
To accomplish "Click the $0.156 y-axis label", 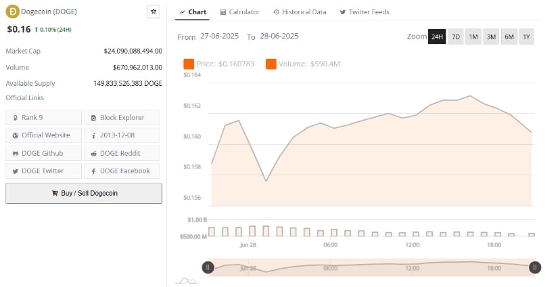I will 192,198.
